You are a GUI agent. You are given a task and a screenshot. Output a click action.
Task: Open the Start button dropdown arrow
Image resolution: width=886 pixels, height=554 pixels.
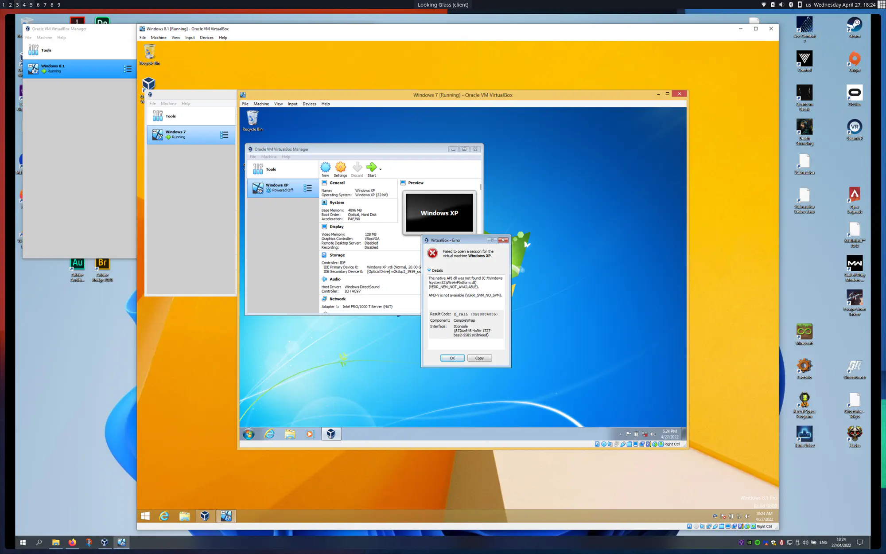[x=381, y=169]
